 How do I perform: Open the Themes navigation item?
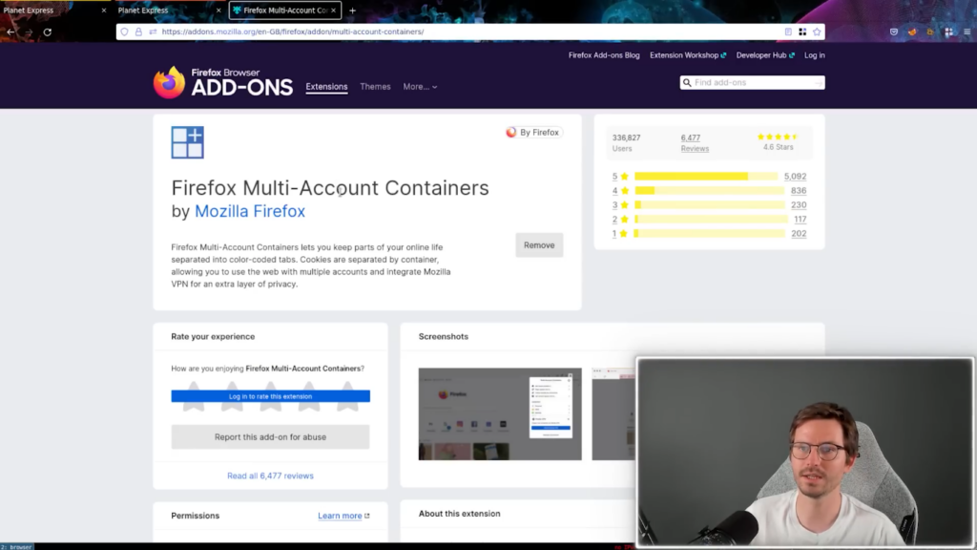375,87
